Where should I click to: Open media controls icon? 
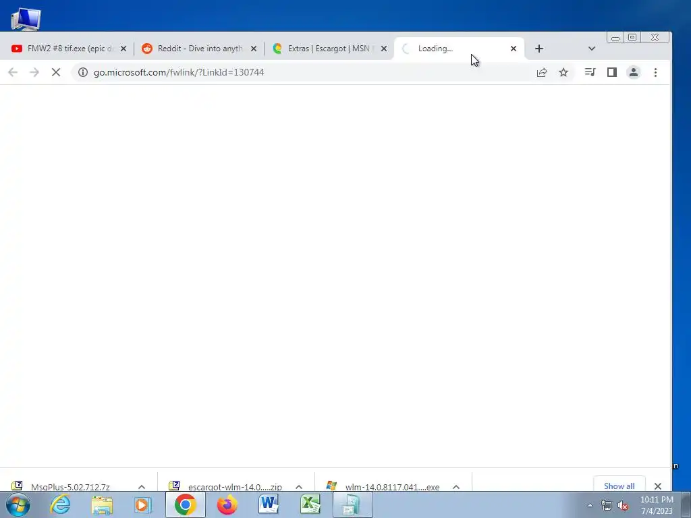[x=590, y=72]
